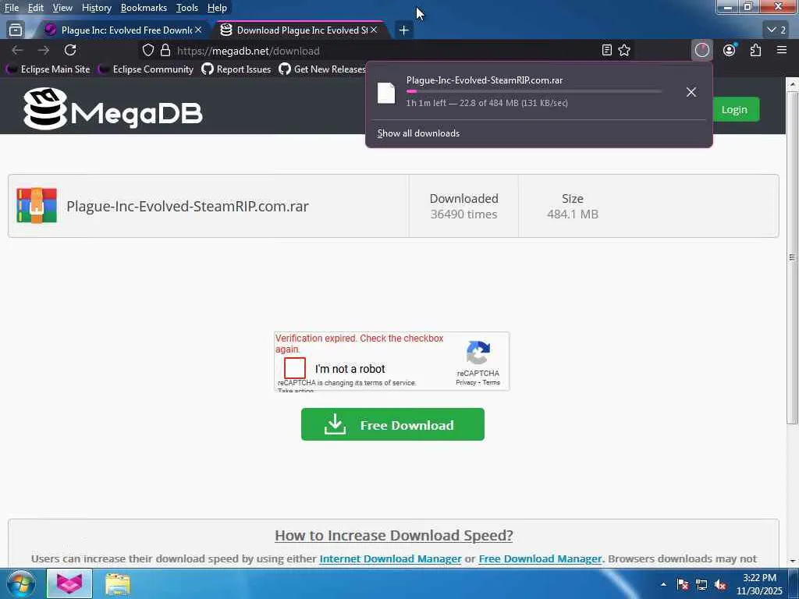
Task: Open the Help menu
Action: pyautogui.click(x=217, y=8)
